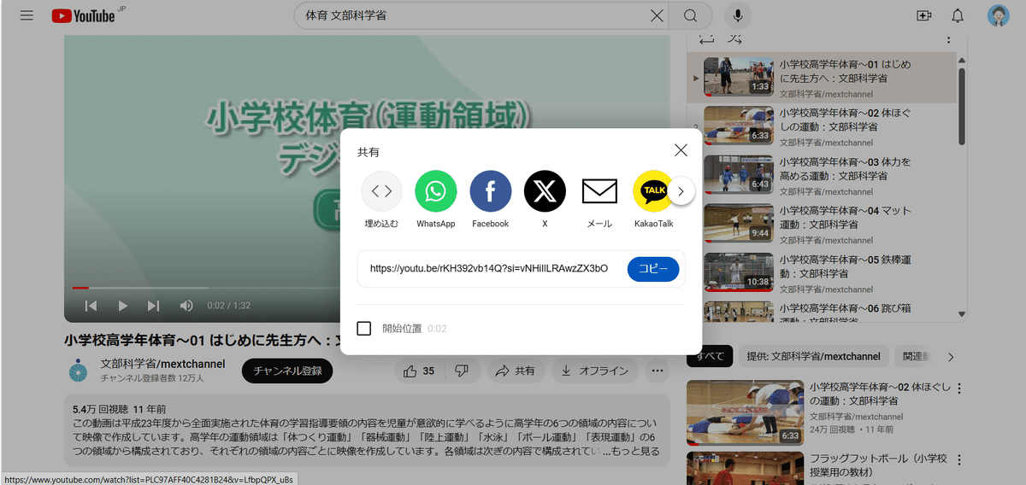Select the share URL field
The height and width of the screenshot is (485, 1026).
489,268
